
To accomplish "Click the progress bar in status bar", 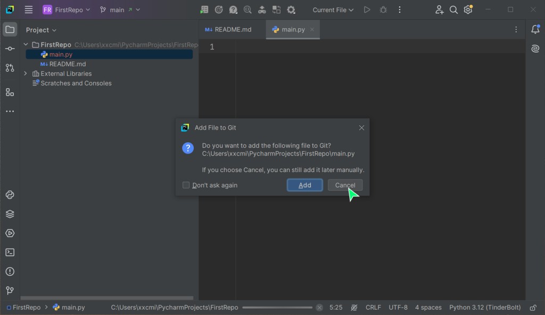I will click(x=277, y=308).
